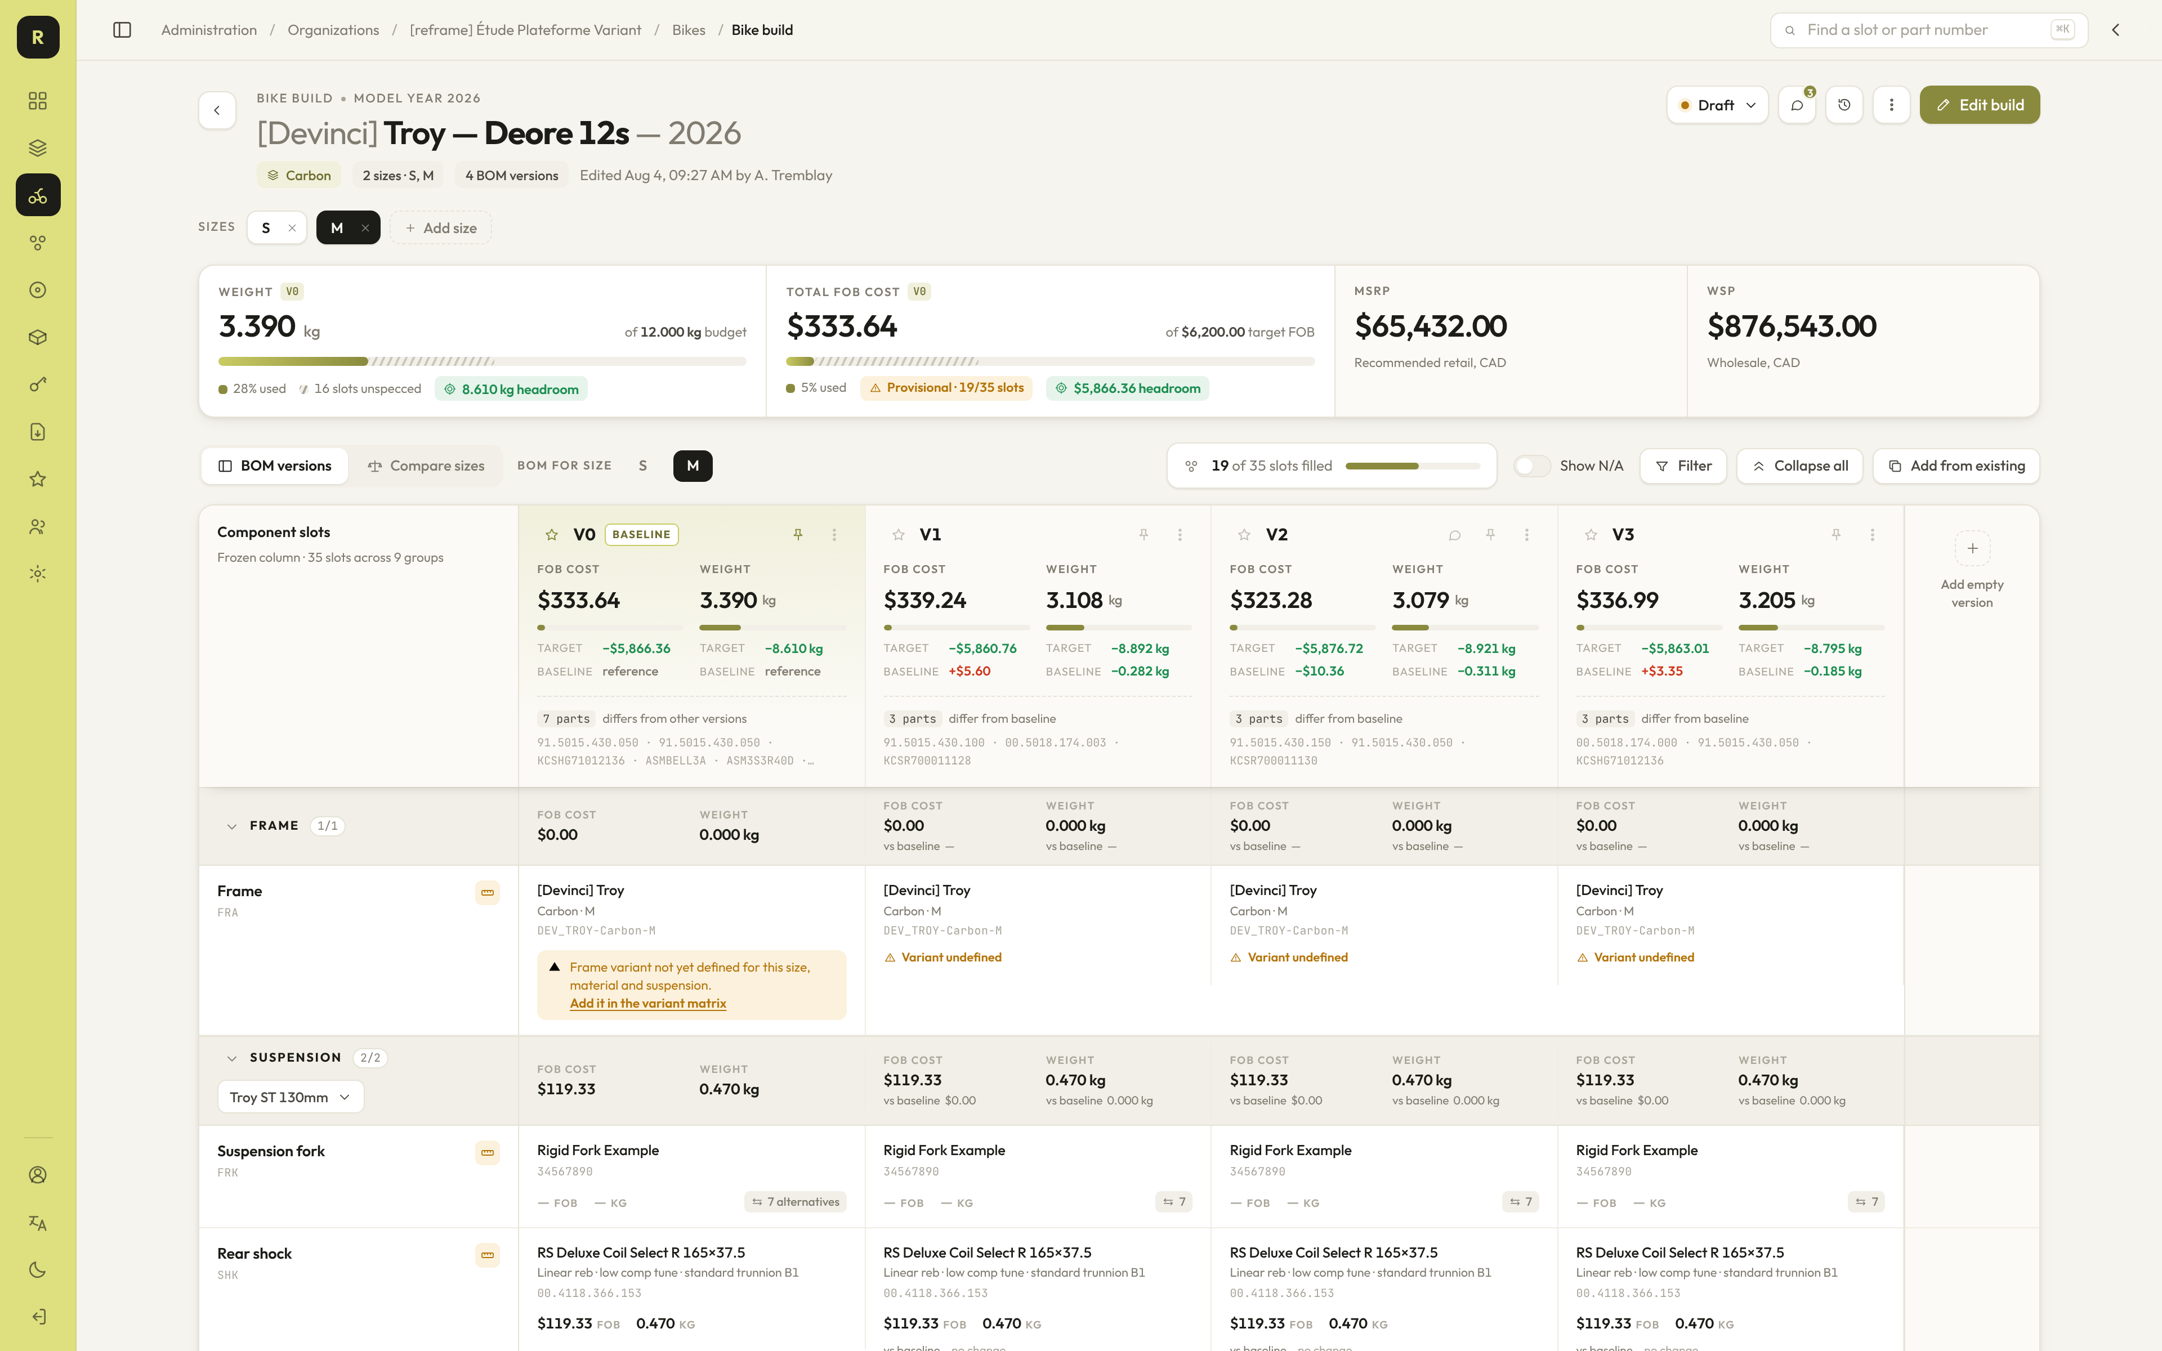The width and height of the screenshot is (2162, 1351).
Task: Open the user account icon in sidebar
Action: coord(38,1175)
